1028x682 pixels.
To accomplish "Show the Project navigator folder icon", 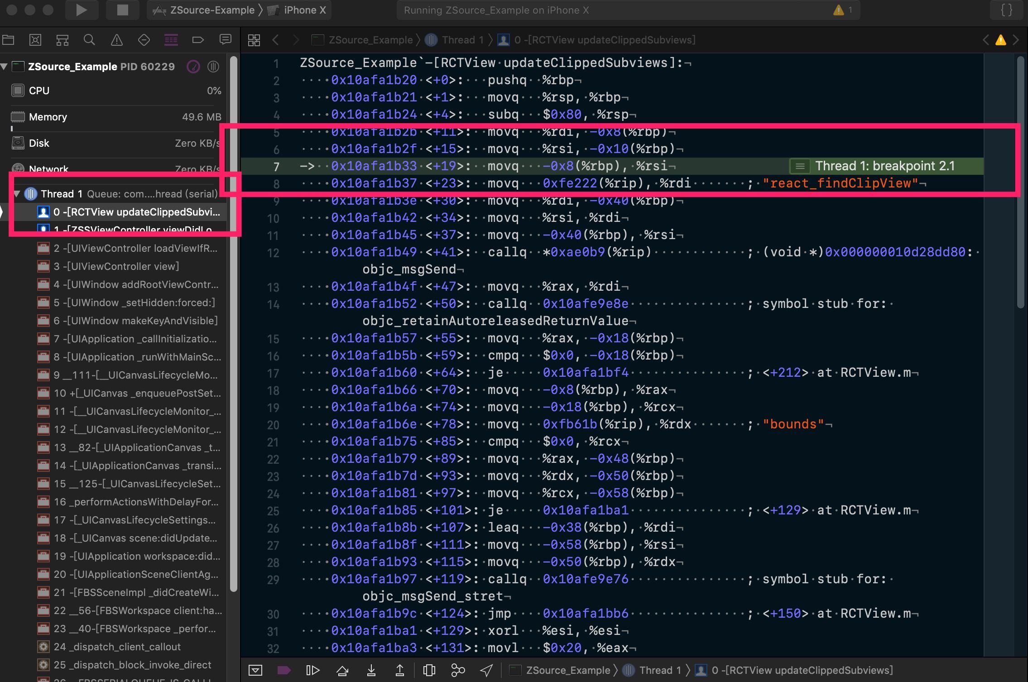I will click(x=8, y=40).
